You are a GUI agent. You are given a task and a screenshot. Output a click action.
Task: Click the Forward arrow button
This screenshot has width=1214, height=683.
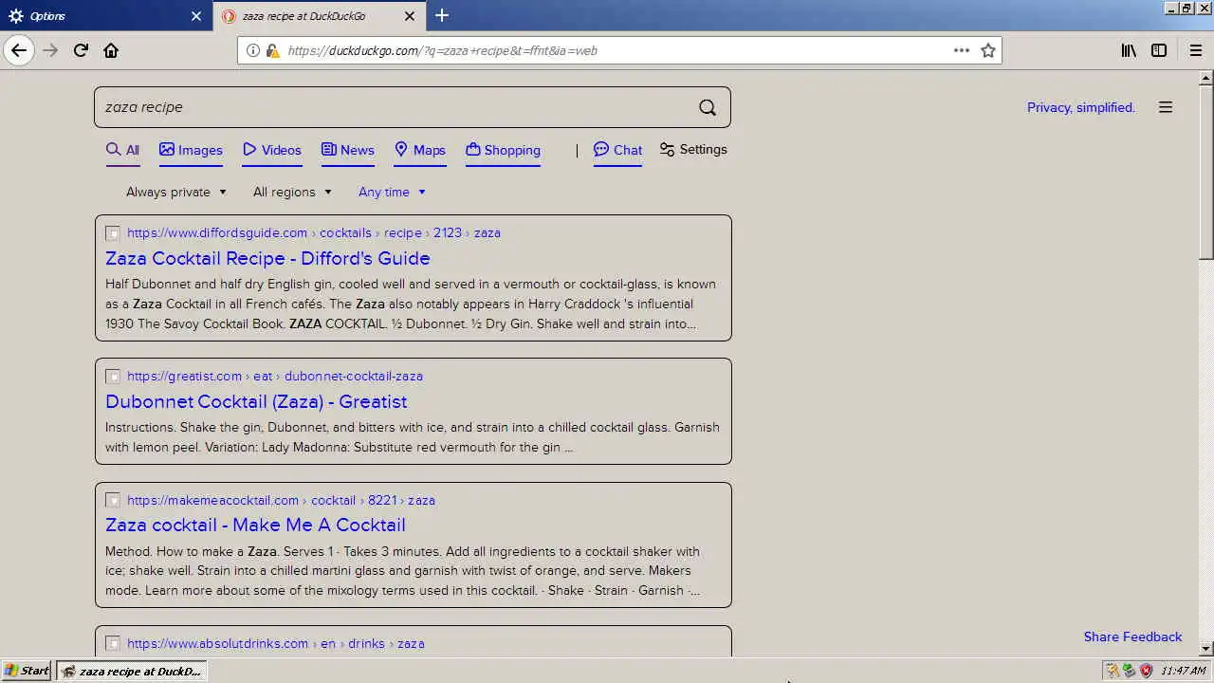pos(50,50)
